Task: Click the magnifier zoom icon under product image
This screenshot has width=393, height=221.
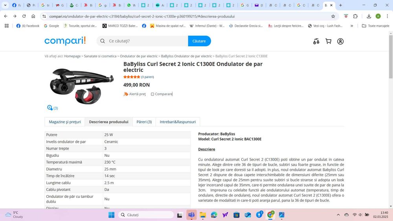Action: [x=50, y=108]
